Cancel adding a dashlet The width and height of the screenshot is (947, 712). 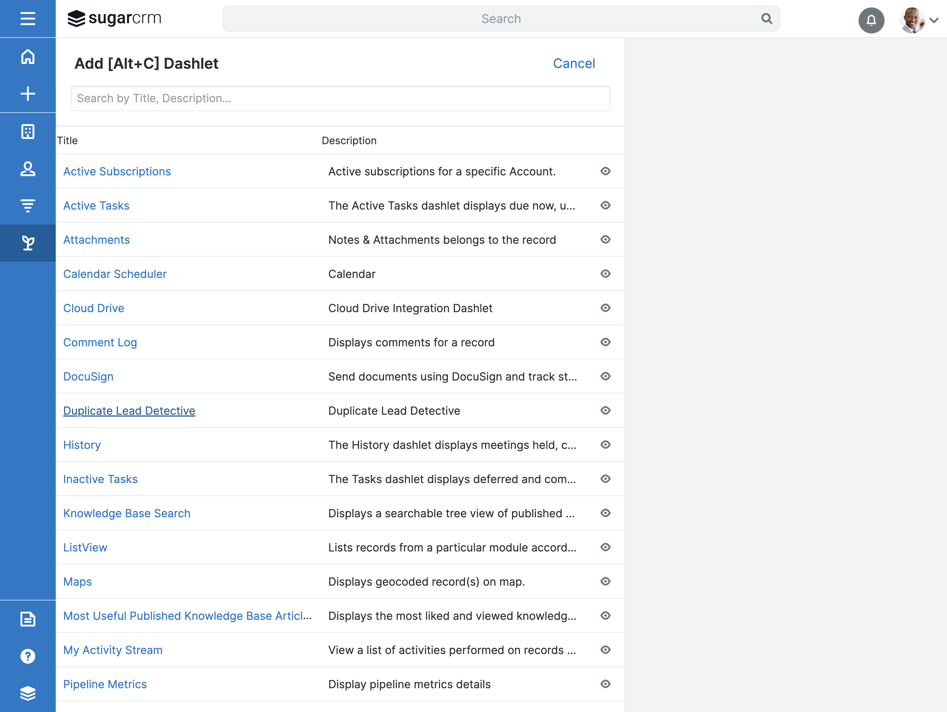tap(574, 64)
